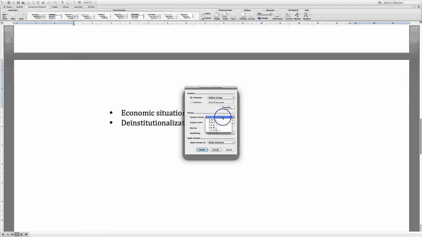Insert an Equation with pi icon
This screenshot has width=422, height=237.
pos(307,16)
